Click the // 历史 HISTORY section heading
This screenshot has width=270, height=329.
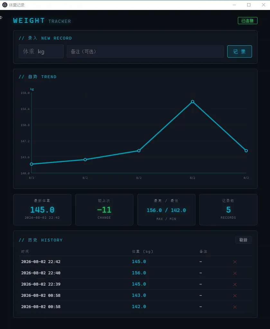coord(41,240)
